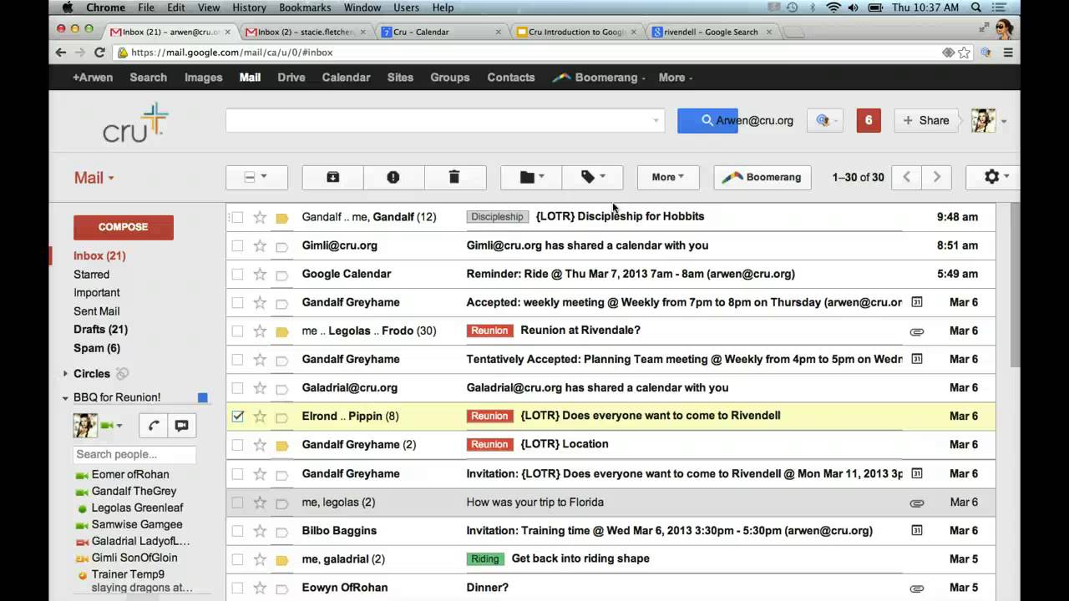Collapse the BBQ for Reunion! label
Screen dimensions: 1069x601
[65, 398]
